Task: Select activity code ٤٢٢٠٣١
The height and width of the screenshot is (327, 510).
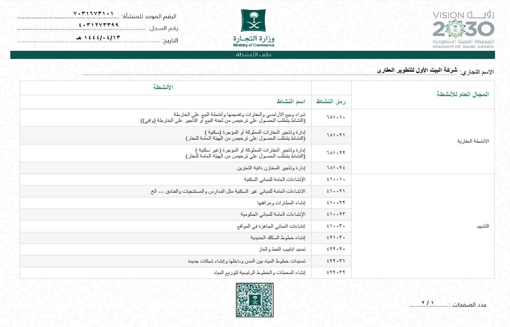Action: click(336, 261)
